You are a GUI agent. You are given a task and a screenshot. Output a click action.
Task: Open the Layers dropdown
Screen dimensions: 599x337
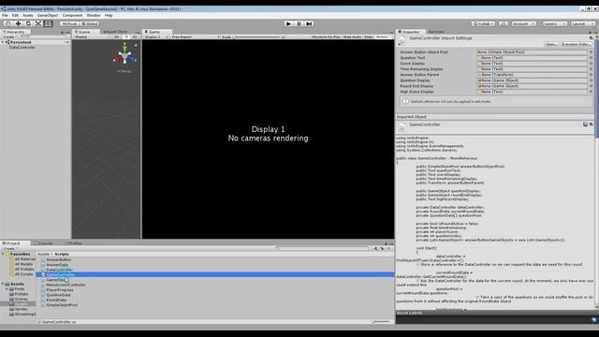pyautogui.click(x=554, y=23)
